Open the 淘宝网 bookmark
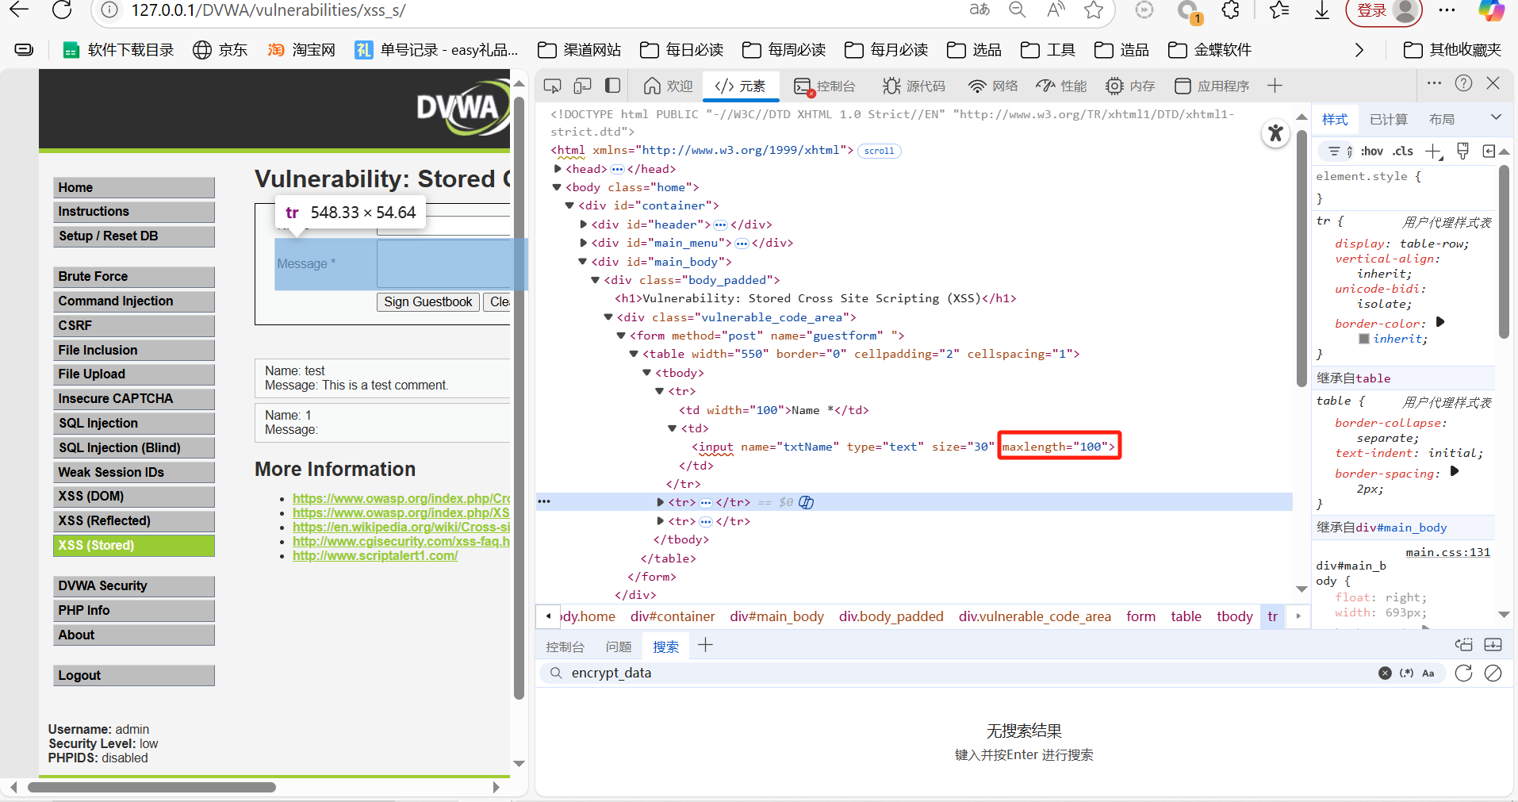Viewport: 1518px width, 802px height. [x=301, y=50]
